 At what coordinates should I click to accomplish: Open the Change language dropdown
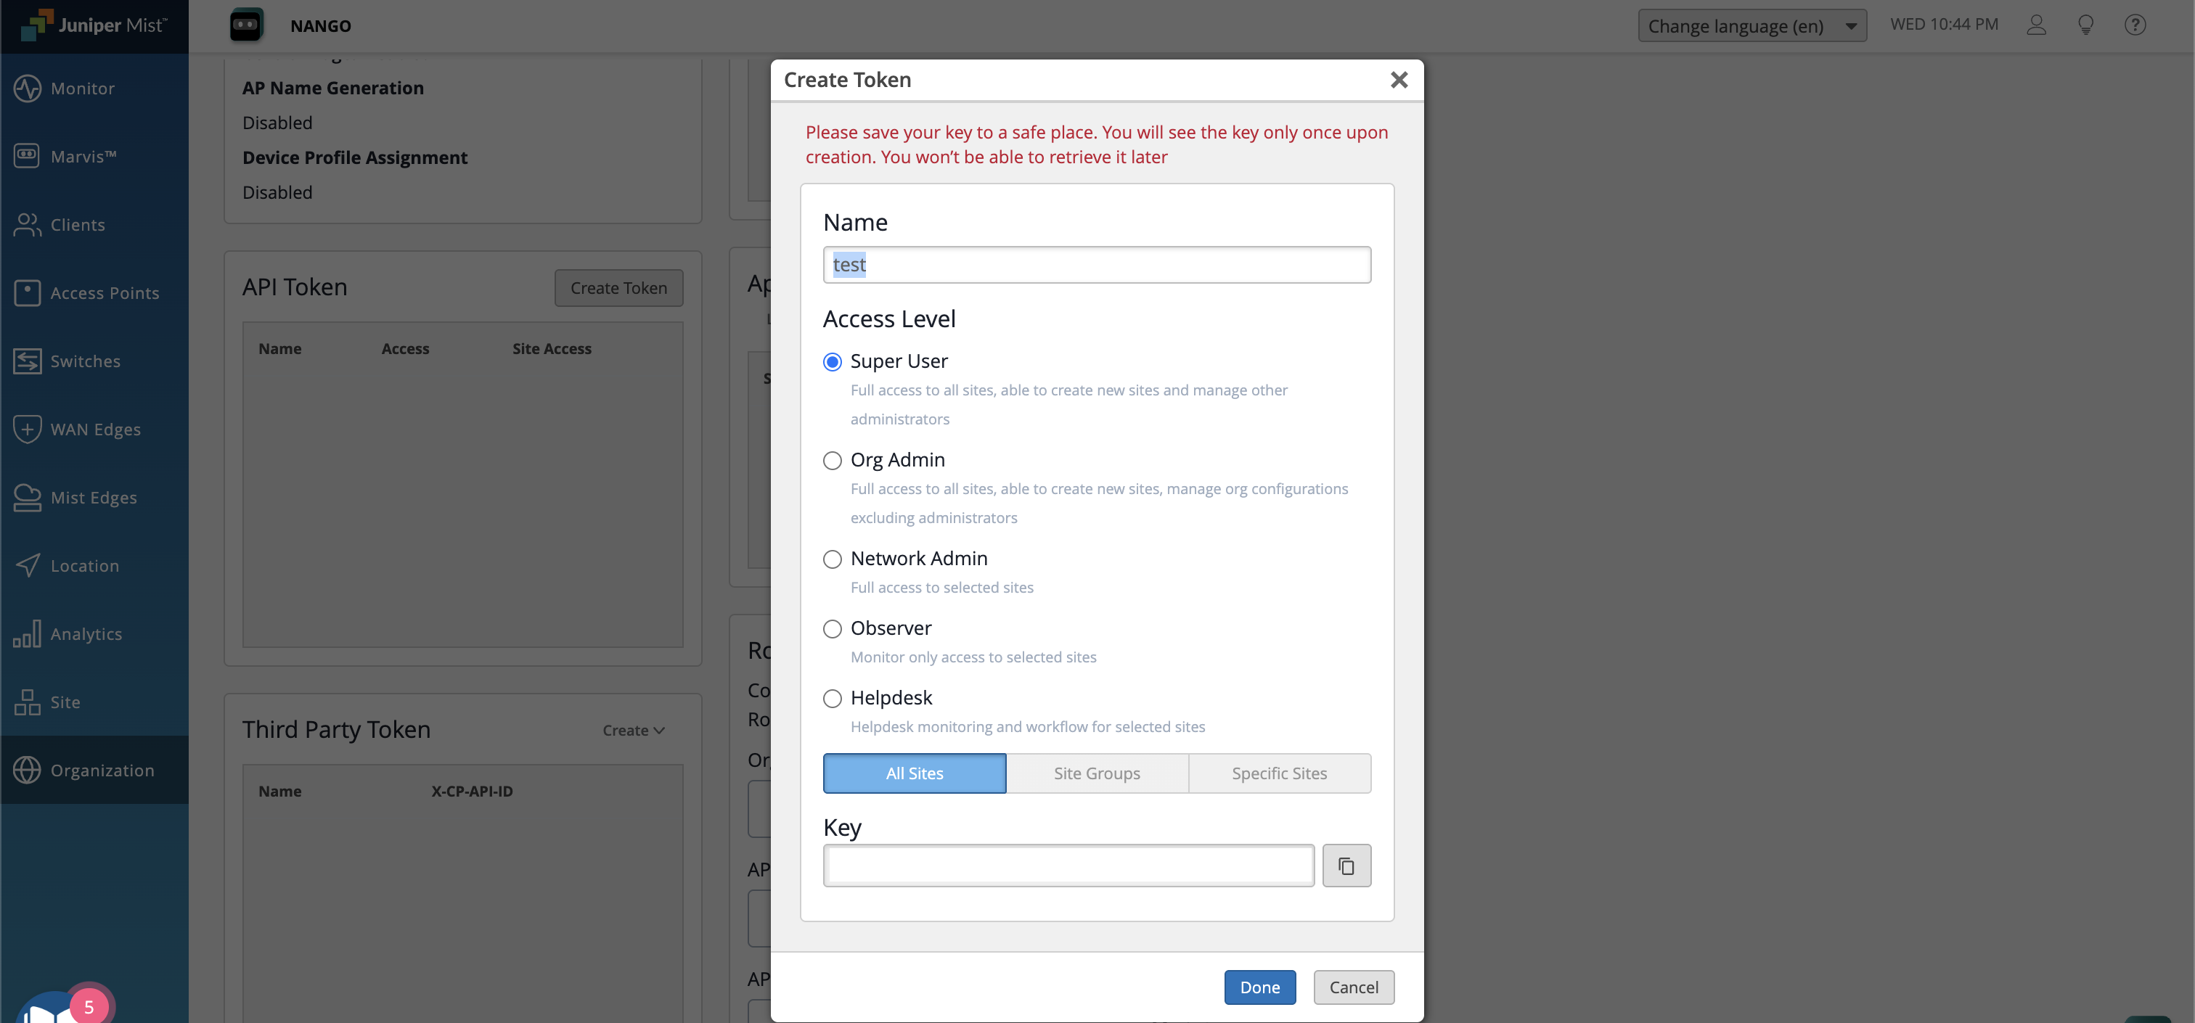coord(1751,25)
